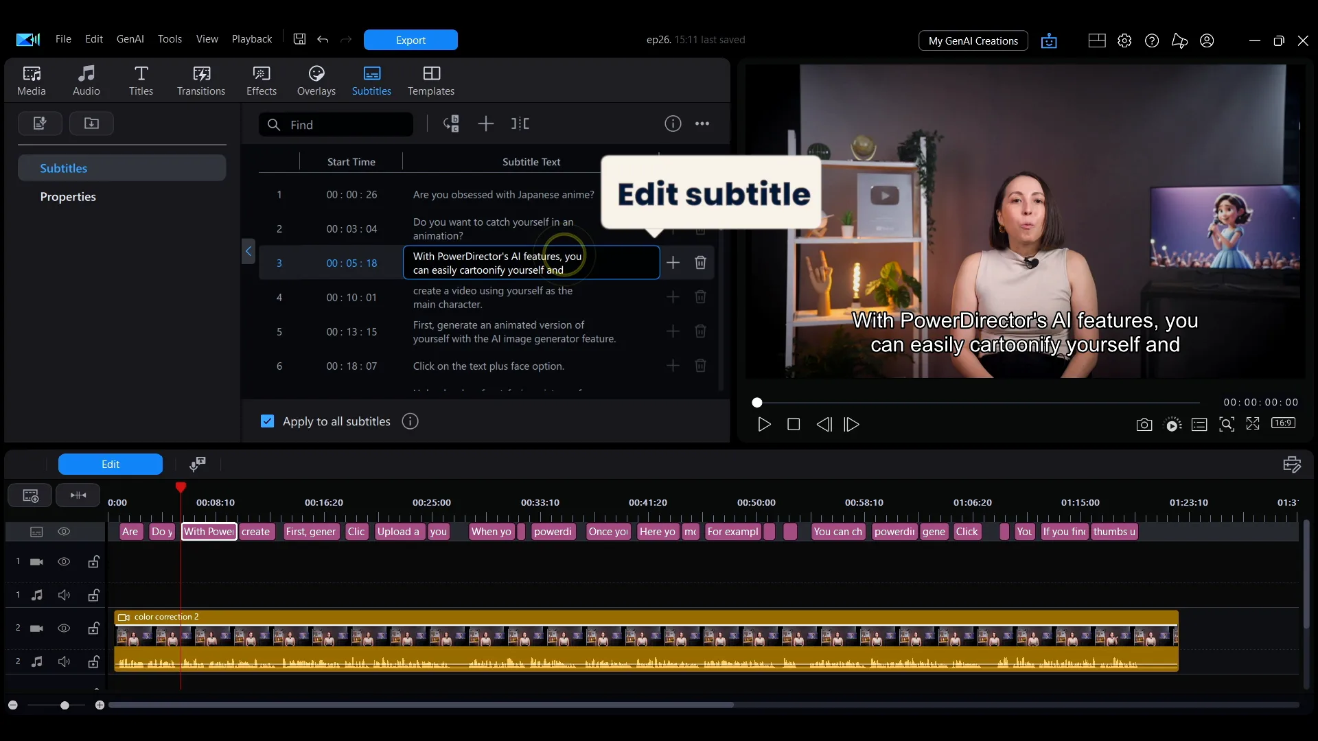Take a preview snapshot
This screenshot has width=1318, height=741.
click(x=1144, y=425)
